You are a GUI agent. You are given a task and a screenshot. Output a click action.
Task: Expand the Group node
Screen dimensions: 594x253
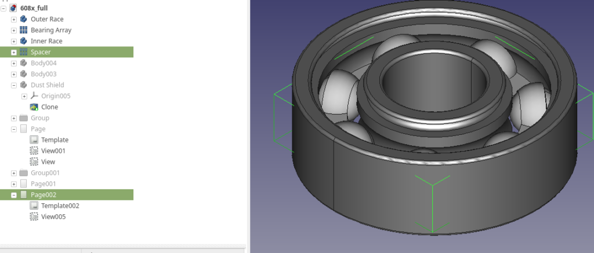[14, 118]
